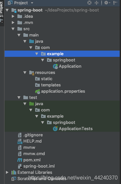The height and width of the screenshot is (184, 121).
Task: Click the Hide panel icon in header
Action: pos(115,3)
